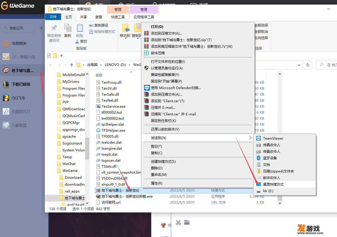Choose 压缩(zipped)文件夹 in Send To submenu
Screen dimensions: 337x237
click(x=284, y=171)
